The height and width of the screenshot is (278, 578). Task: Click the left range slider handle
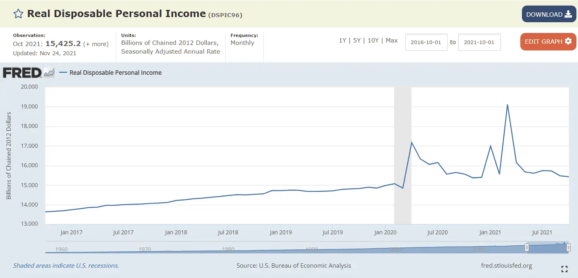[x=527, y=247]
